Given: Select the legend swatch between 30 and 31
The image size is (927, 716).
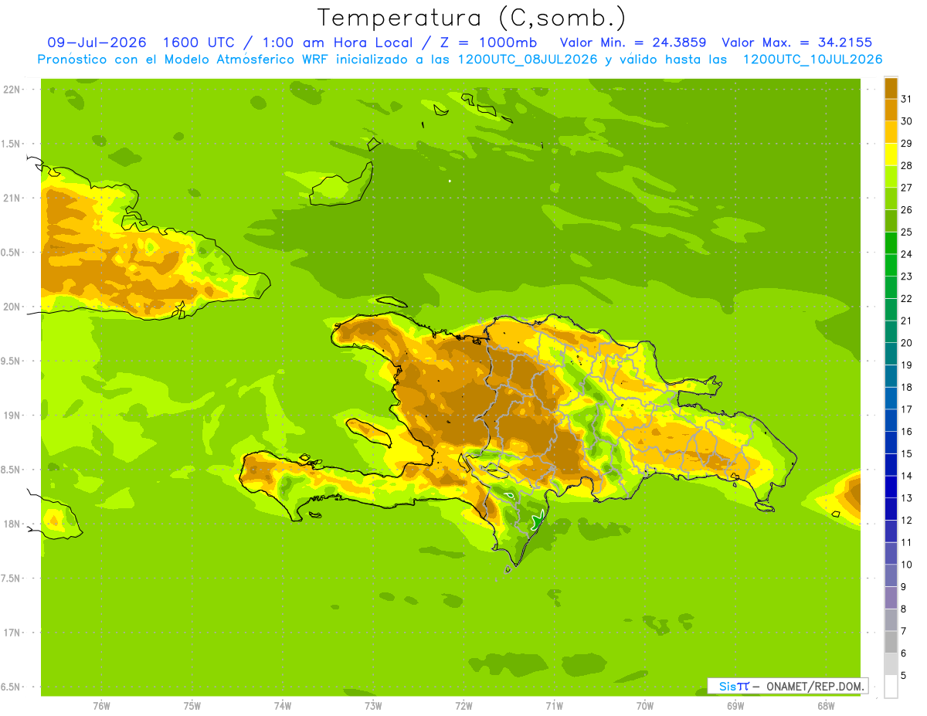Looking at the screenshot, I should 891,110.
